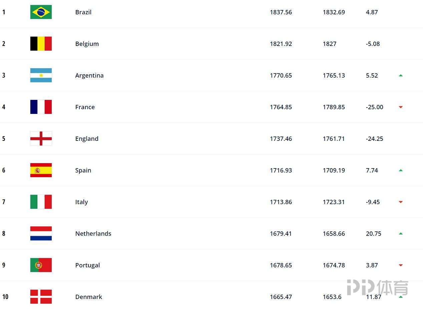Click red down arrow in France row
The width and height of the screenshot is (423, 310).
[401, 107]
